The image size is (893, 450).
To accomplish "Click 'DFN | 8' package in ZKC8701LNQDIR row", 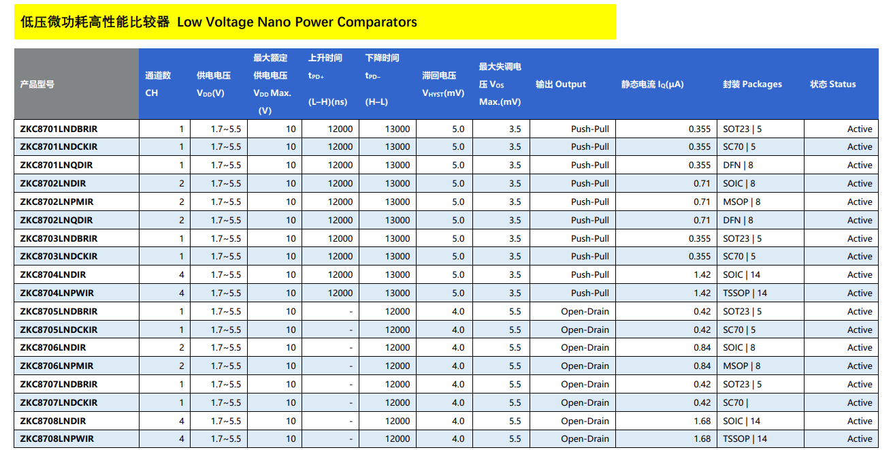I will click(x=738, y=165).
